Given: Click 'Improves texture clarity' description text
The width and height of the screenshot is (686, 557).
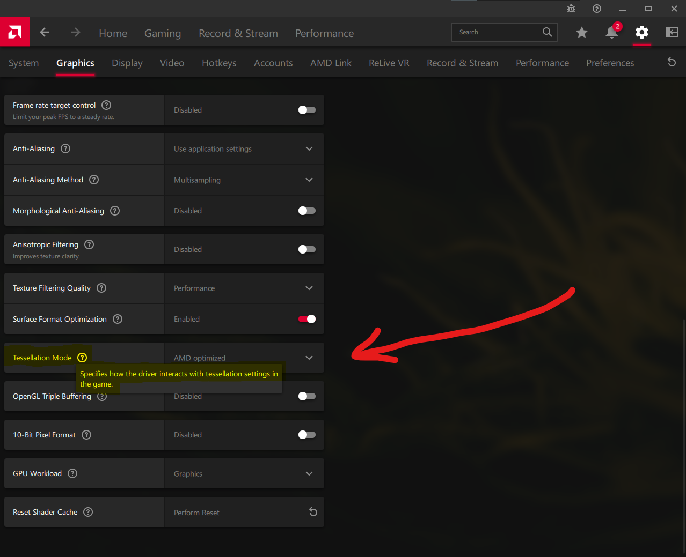Looking at the screenshot, I should (x=46, y=256).
